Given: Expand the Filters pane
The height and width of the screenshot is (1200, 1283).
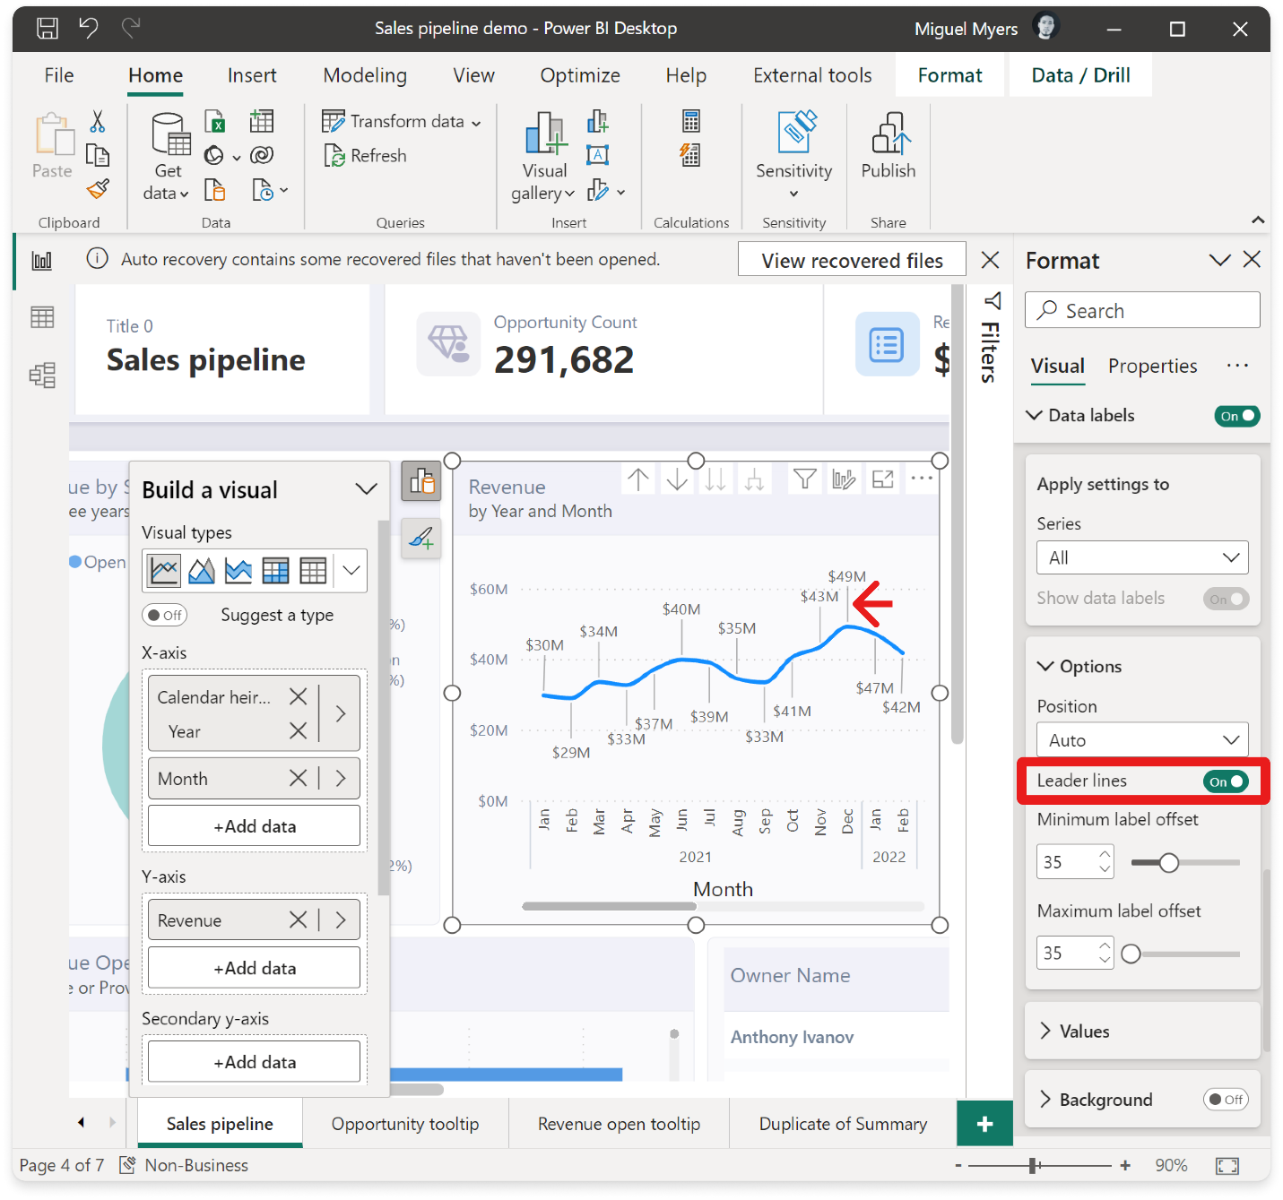Looking at the screenshot, I should [990, 337].
